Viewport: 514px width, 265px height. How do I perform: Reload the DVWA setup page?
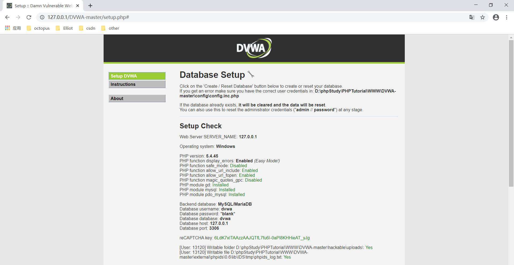(29, 17)
